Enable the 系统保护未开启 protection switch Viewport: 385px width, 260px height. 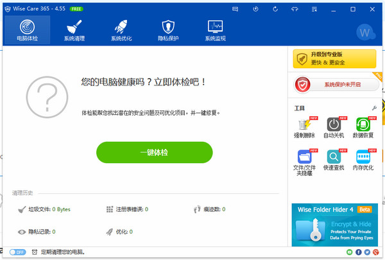point(334,84)
